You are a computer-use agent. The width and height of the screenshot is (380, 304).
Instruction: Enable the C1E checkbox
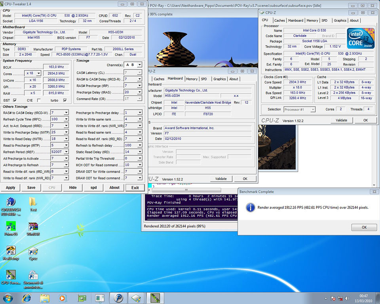coord(38,101)
